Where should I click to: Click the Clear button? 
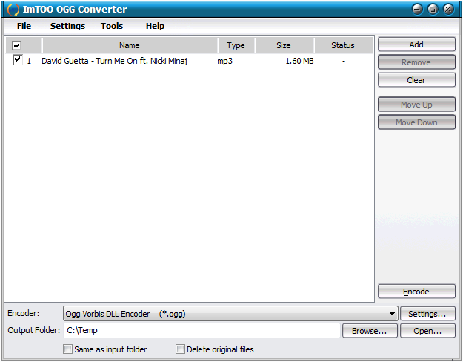(x=416, y=80)
